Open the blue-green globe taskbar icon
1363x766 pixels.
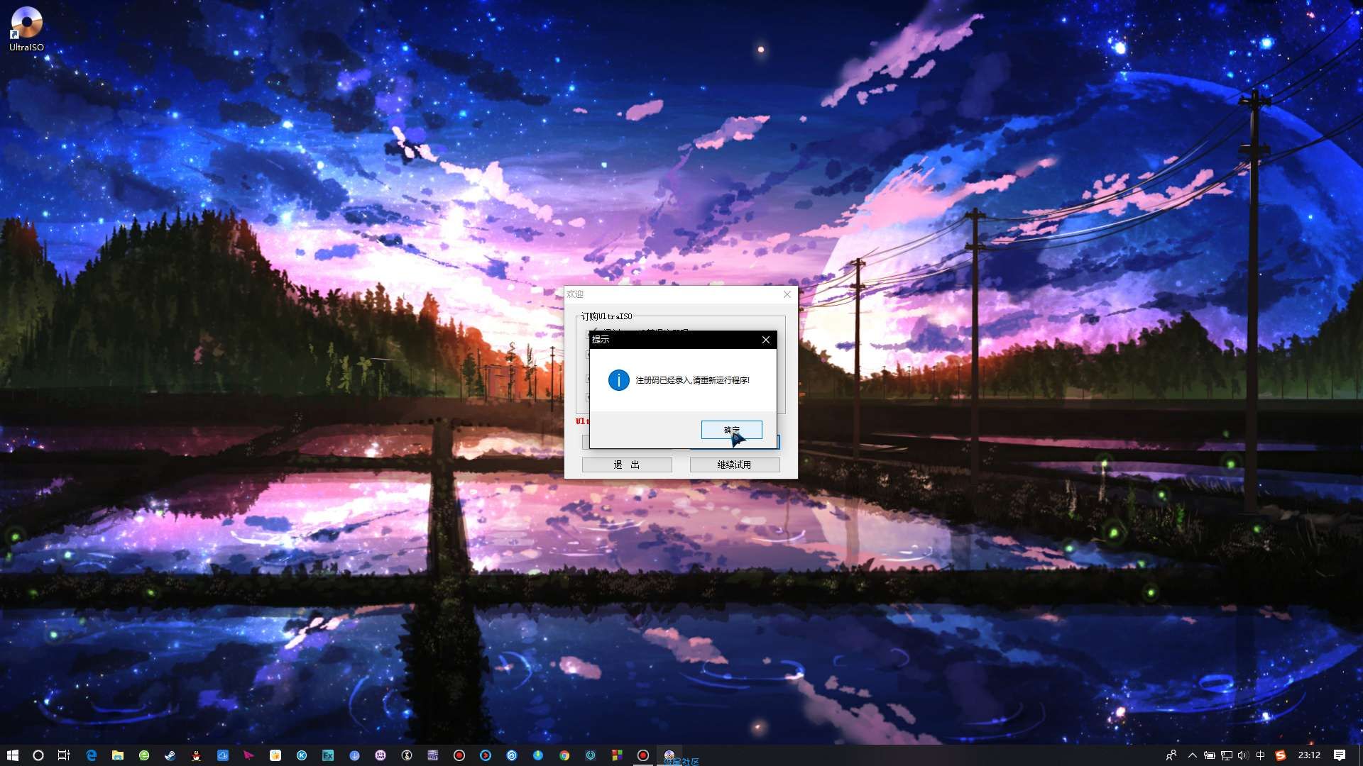click(x=538, y=755)
